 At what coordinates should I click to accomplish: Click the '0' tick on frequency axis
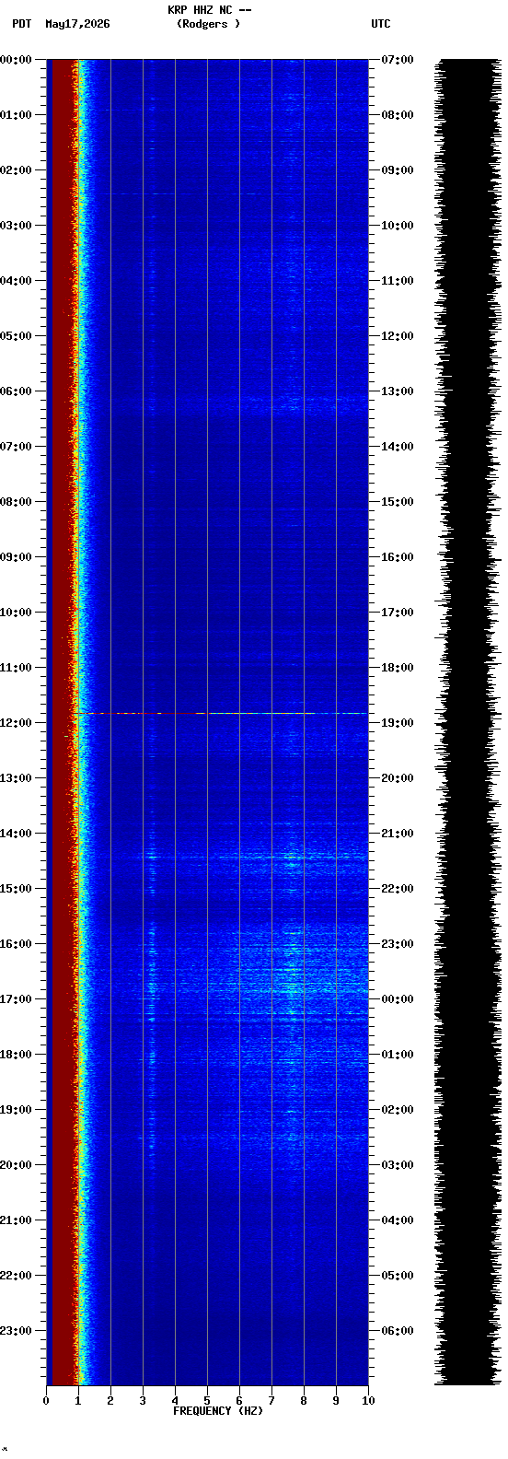(x=46, y=1401)
